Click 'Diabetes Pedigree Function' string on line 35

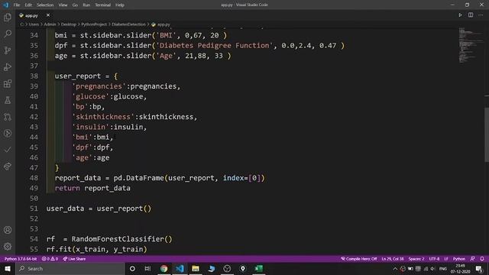pyautogui.click(x=215, y=46)
